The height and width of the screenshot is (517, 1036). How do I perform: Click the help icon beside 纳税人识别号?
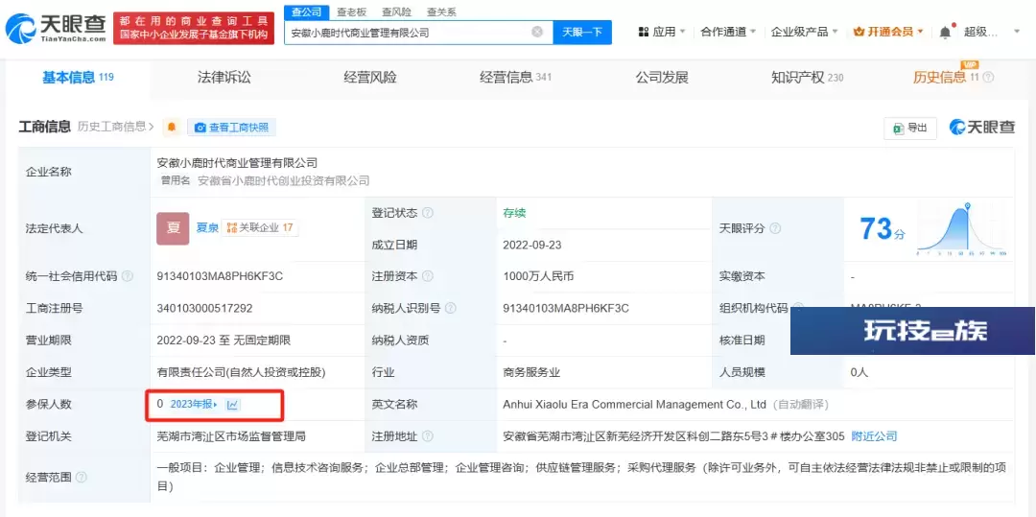[451, 308]
